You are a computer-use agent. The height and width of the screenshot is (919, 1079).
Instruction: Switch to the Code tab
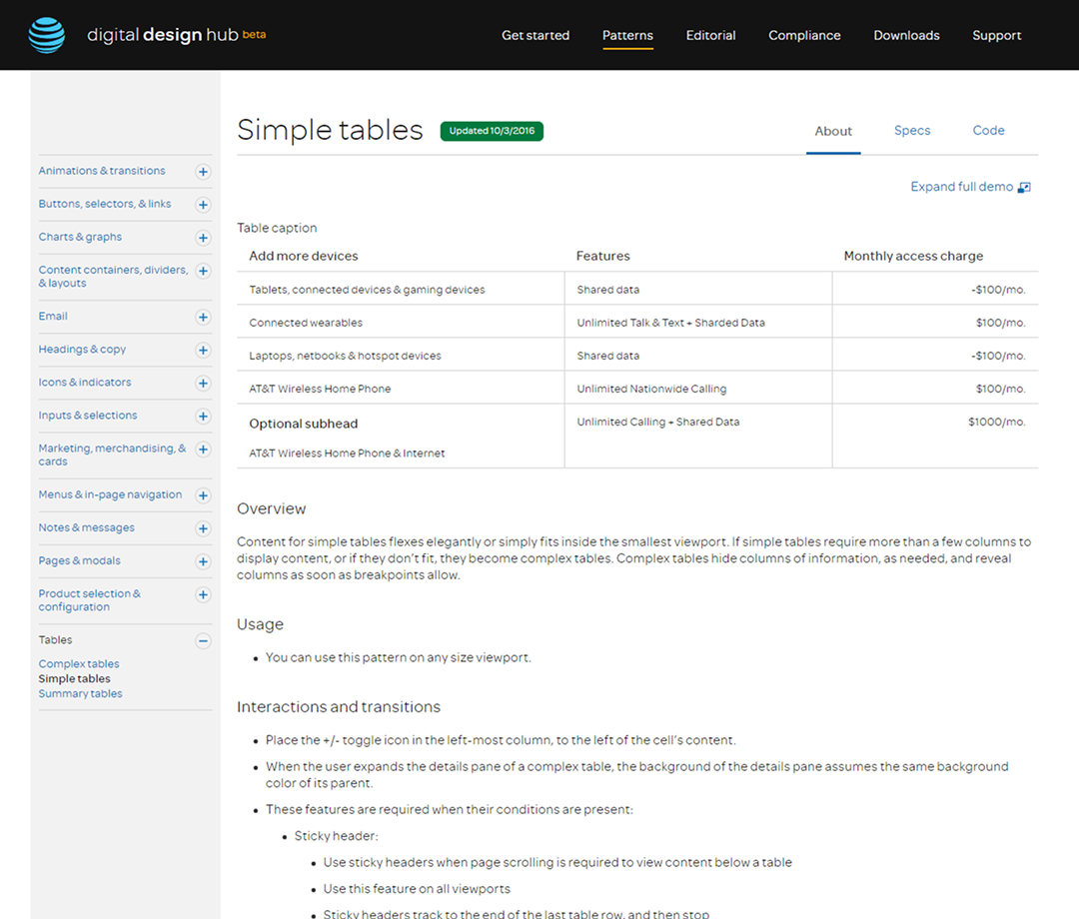pos(988,130)
